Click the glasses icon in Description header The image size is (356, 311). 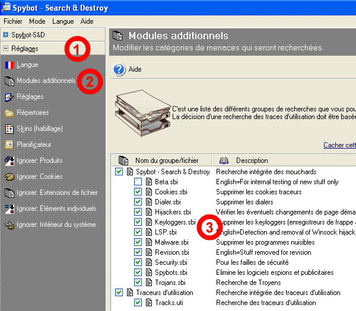pyautogui.click(x=224, y=161)
